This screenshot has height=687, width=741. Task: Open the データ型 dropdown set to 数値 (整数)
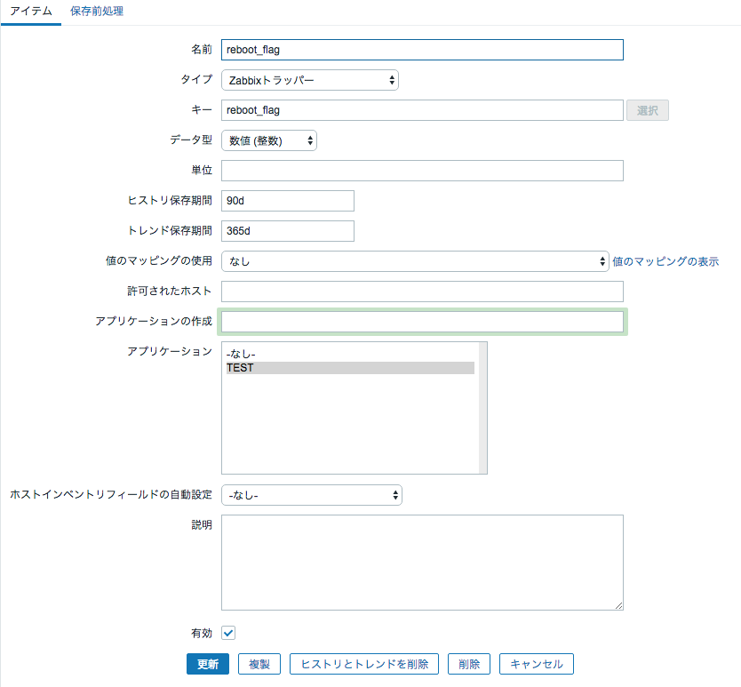click(268, 140)
